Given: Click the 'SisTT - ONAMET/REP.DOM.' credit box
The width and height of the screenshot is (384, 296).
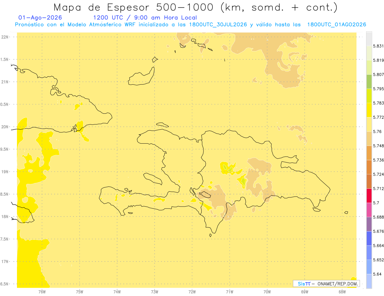Looking at the screenshot, I should [x=326, y=284].
